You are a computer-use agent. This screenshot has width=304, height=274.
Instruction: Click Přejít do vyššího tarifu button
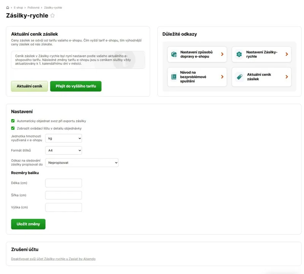[76, 86]
